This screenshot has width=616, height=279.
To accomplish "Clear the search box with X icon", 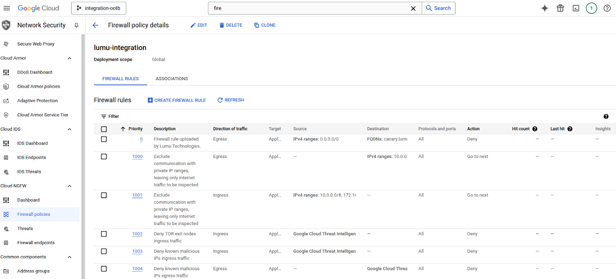I will (413, 8).
